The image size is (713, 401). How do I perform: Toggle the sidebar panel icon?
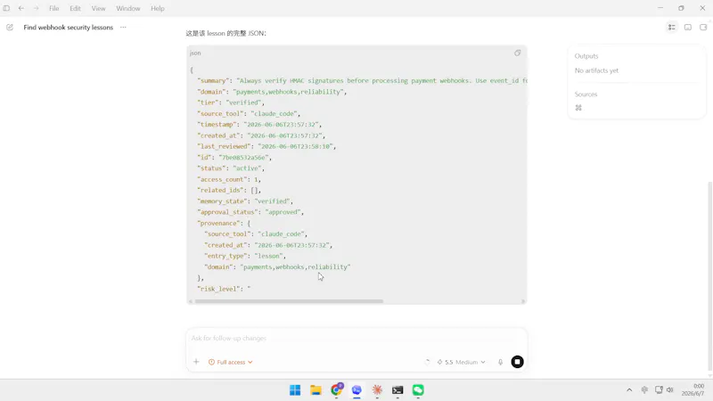[x=6, y=8]
